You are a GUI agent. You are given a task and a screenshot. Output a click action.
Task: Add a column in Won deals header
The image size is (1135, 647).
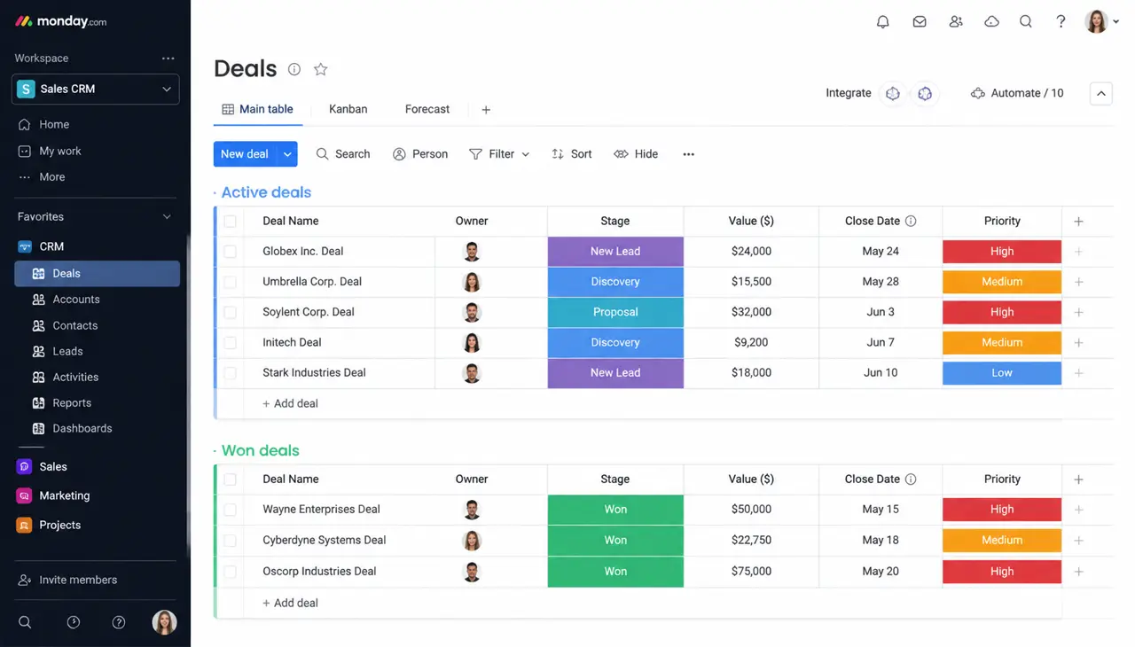pyautogui.click(x=1079, y=479)
